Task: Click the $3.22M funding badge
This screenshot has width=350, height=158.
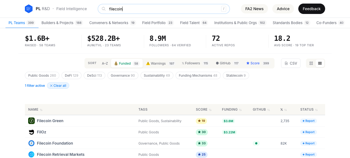Action: 229,132
